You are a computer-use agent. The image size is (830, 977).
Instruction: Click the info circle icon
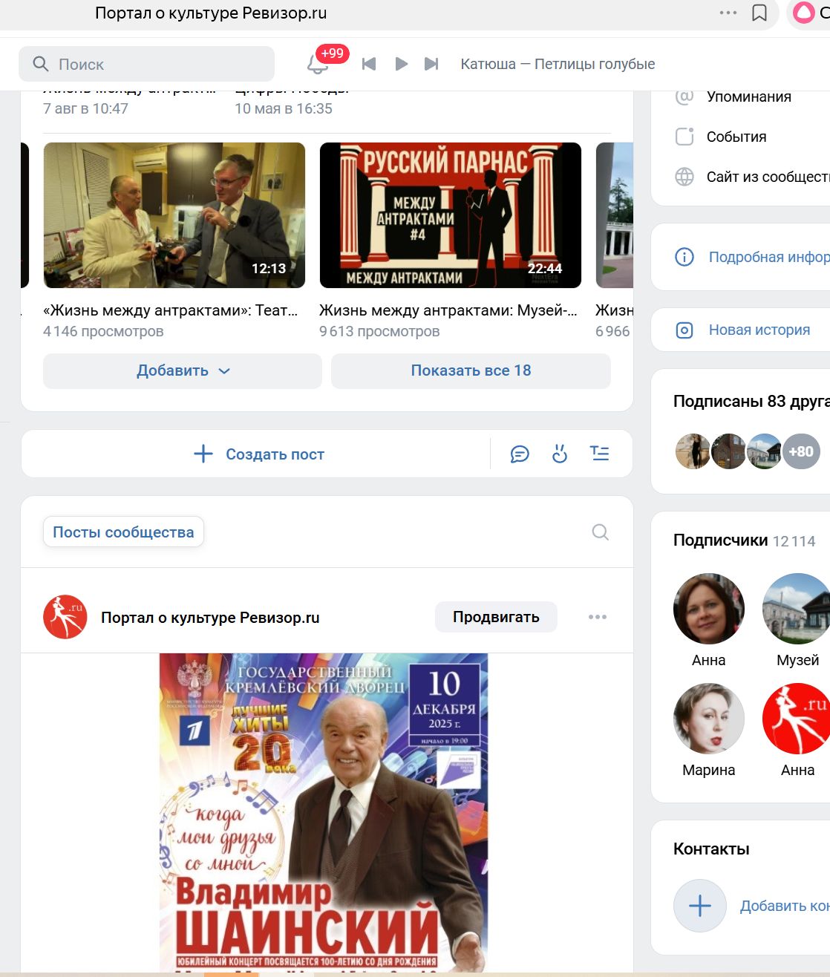click(x=684, y=257)
